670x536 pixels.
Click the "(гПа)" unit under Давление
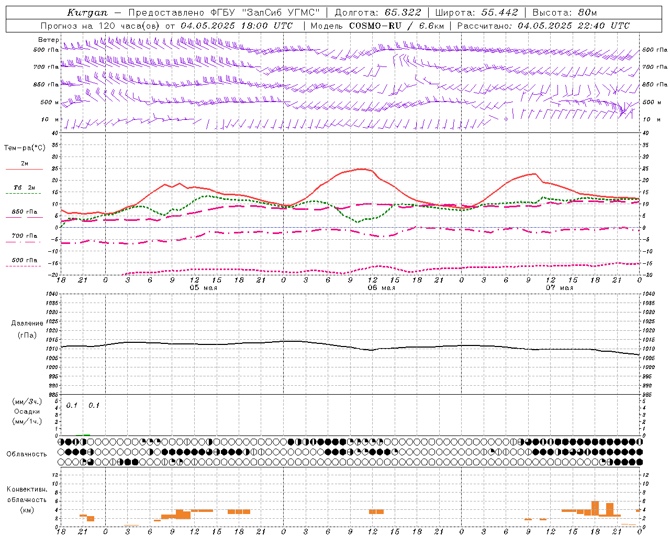(x=27, y=336)
